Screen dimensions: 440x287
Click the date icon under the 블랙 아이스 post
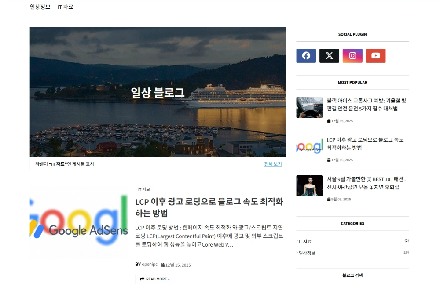(x=329, y=120)
